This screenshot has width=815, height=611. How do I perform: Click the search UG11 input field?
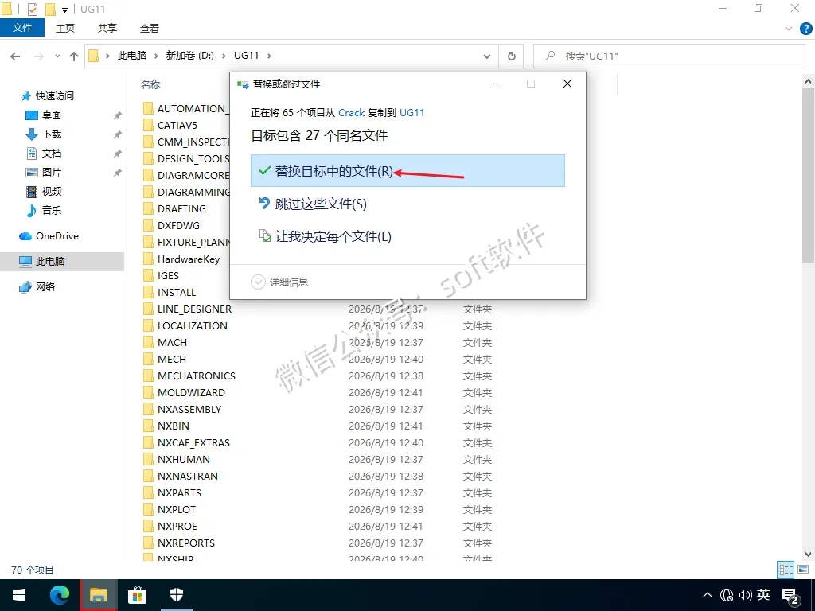[669, 56]
